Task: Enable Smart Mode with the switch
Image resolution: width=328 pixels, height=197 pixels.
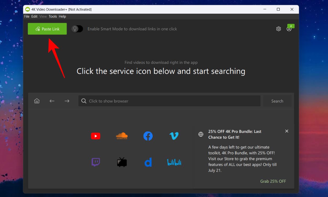Action: point(77,29)
